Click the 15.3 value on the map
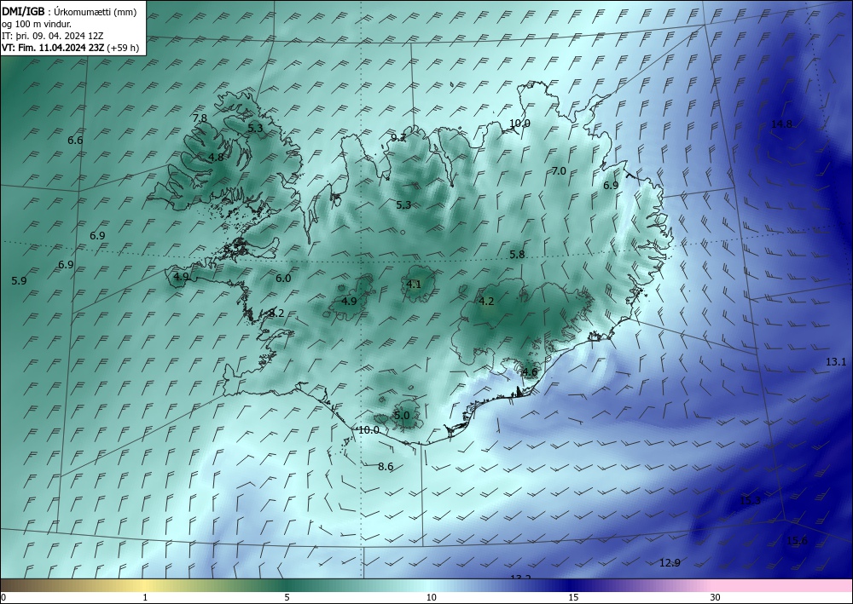This screenshot has height=604, width=853. click(750, 501)
